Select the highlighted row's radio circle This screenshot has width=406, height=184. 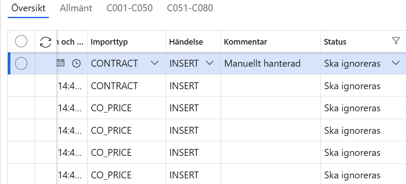pos(21,63)
